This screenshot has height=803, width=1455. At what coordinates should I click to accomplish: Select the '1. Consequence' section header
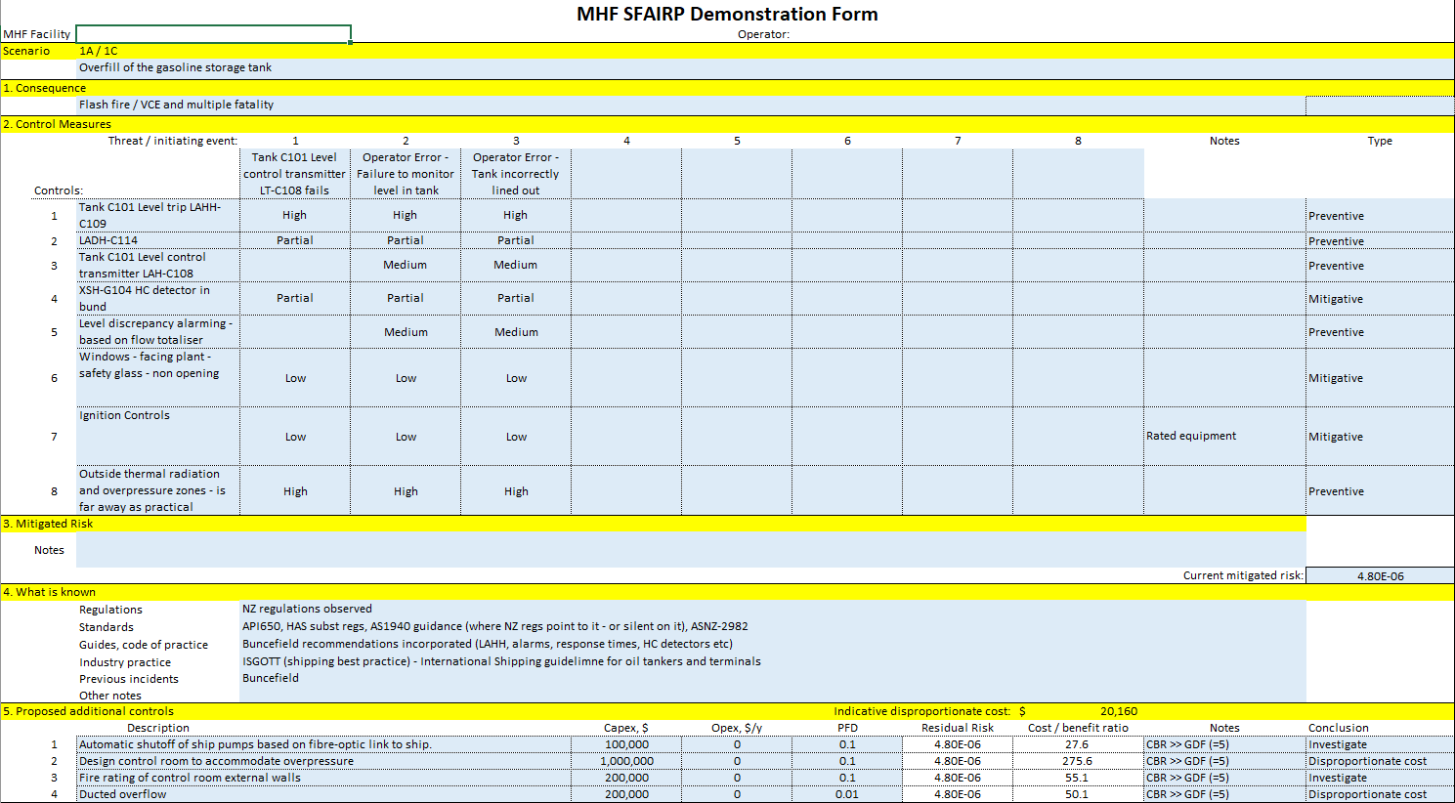44,88
